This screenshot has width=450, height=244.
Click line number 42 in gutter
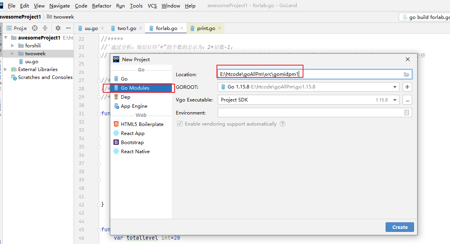(x=81, y=205)
